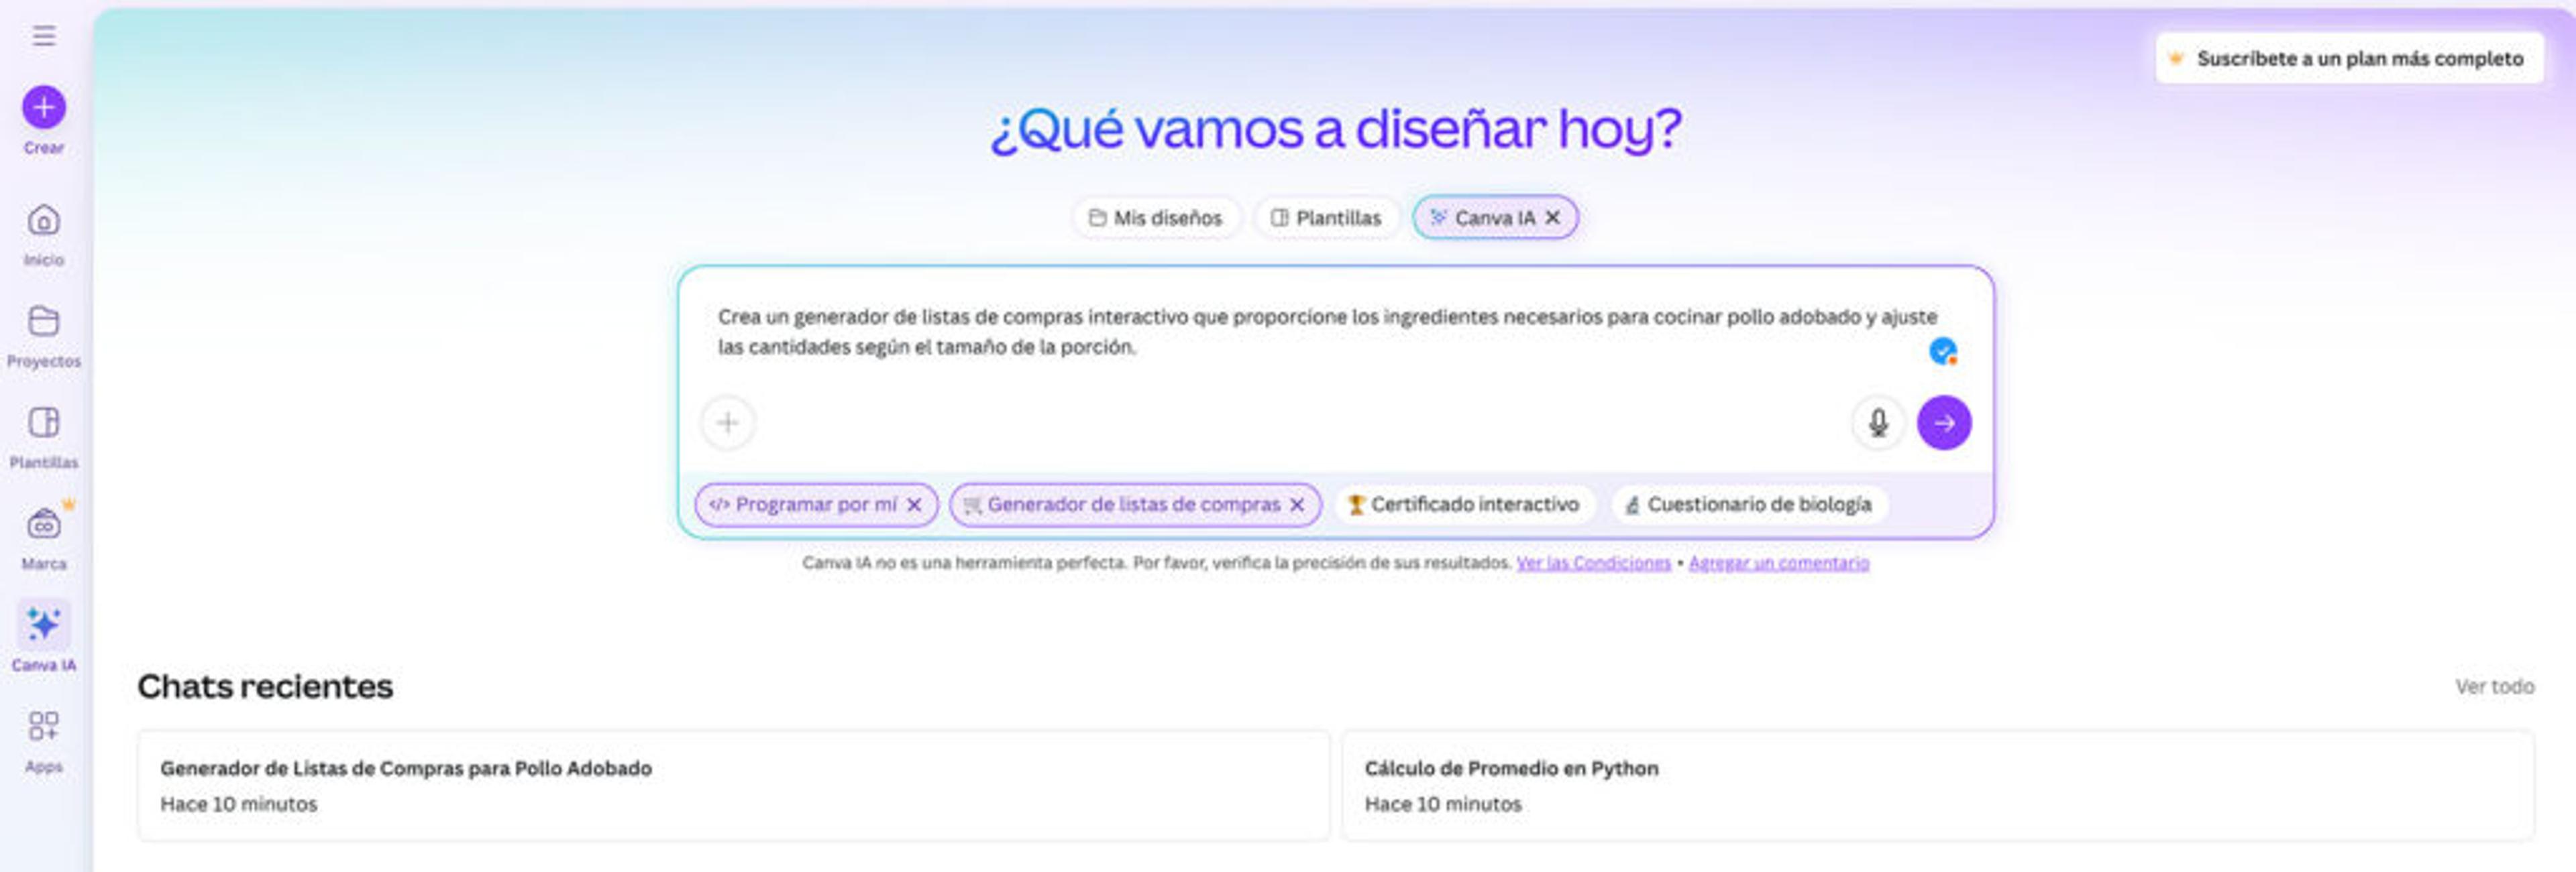Go to Inicio in the sidebar

pyautogui.click(x=43, y=236)
